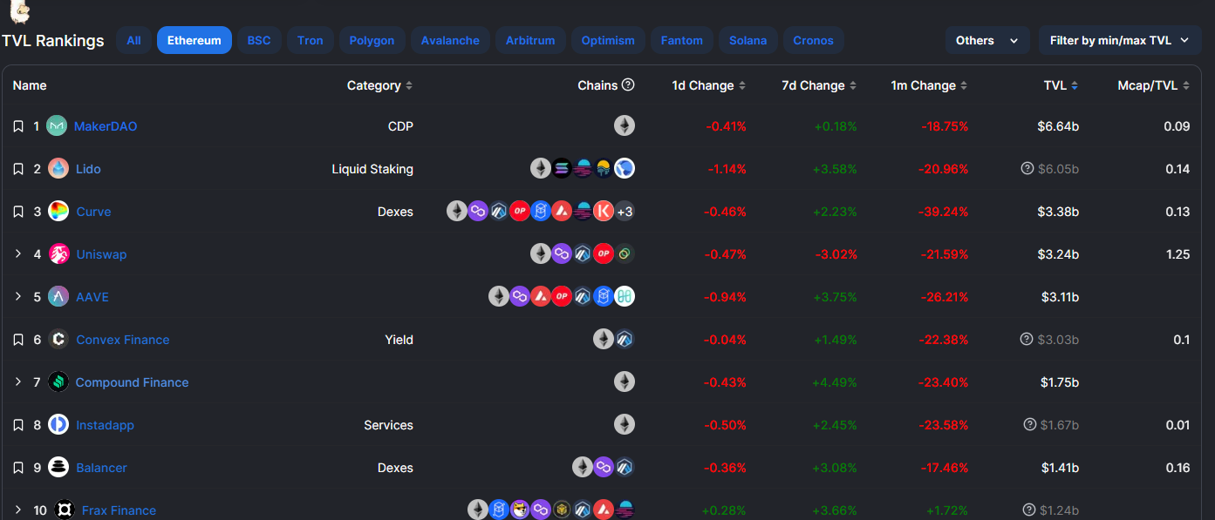Sort the table by TVL column
The image size is (1215, 520).
[x=1060, y=85]
